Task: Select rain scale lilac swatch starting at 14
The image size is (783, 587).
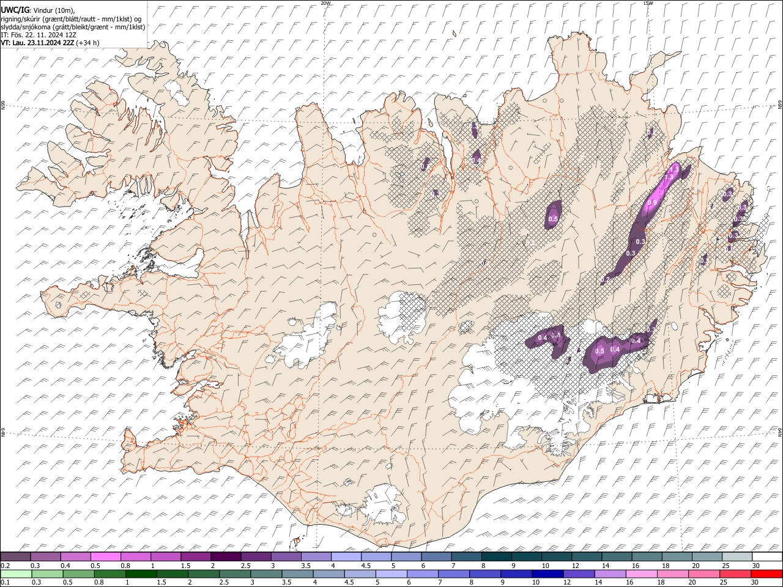Action: tap(610, 574)
